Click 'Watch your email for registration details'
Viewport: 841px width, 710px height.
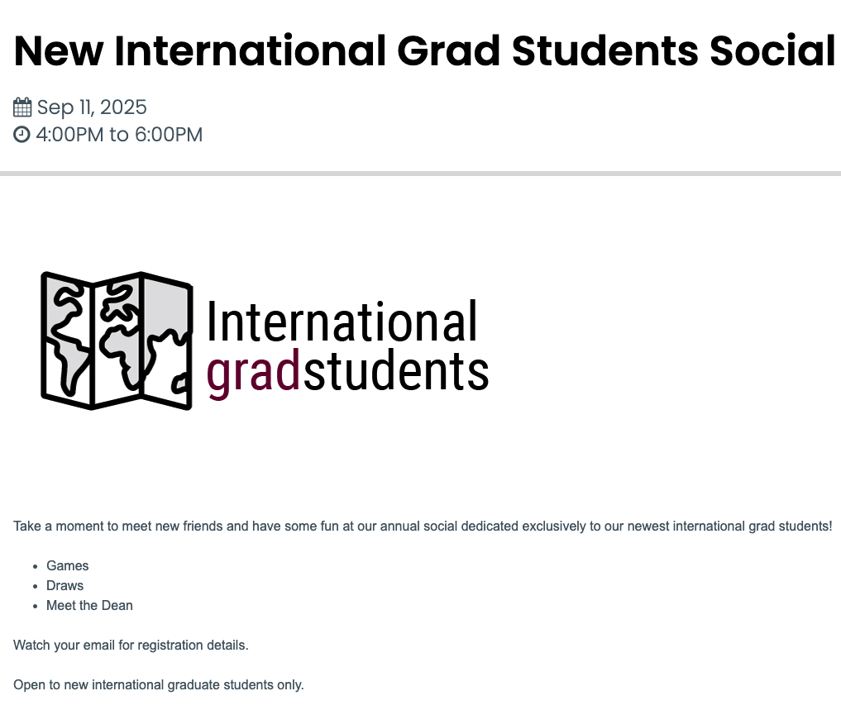(x=131, y=645)
